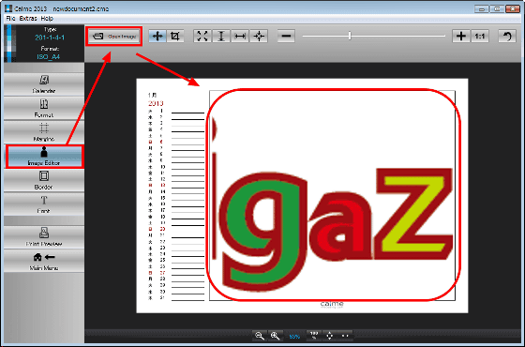Fit page preview to window

(329, 336)
